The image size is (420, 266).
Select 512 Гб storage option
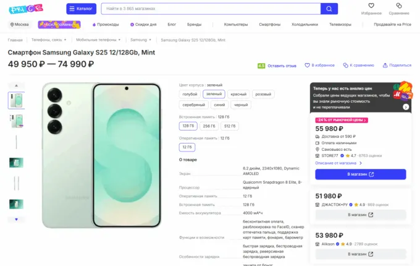click(230, 126)
